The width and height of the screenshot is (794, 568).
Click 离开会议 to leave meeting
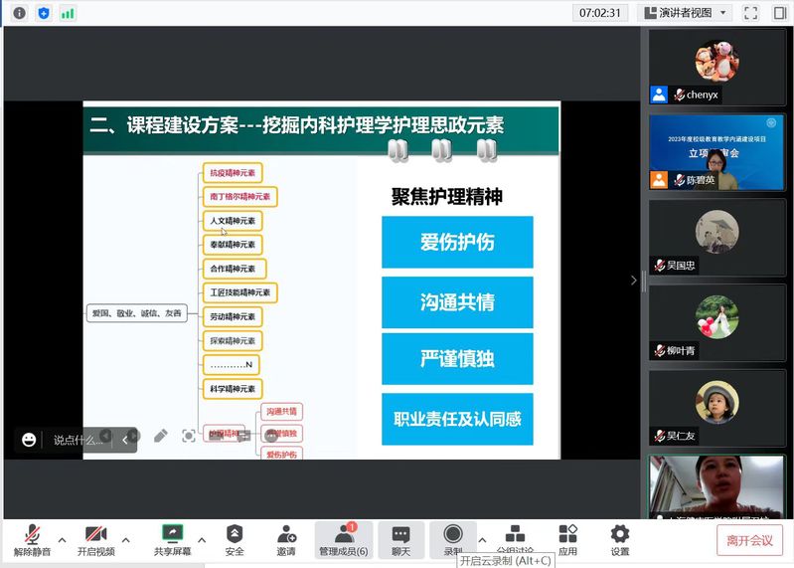749,540
